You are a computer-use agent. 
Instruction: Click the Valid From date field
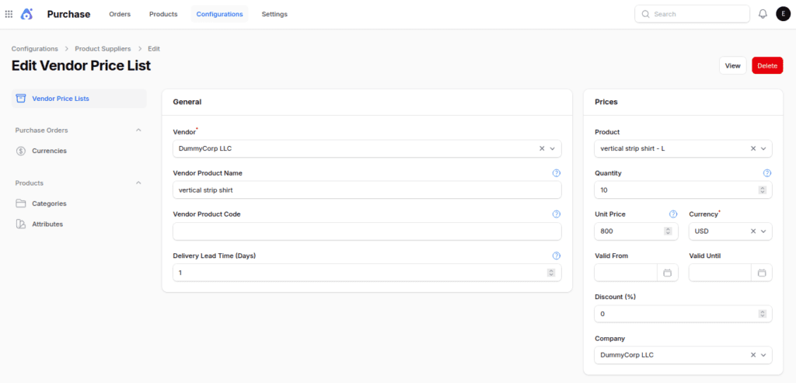point(626,273)
